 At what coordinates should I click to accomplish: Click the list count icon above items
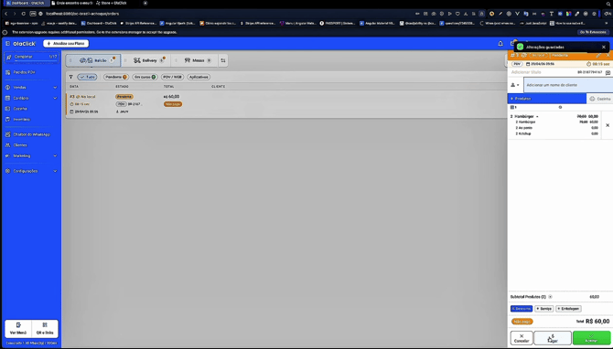[x=513, y=107]
